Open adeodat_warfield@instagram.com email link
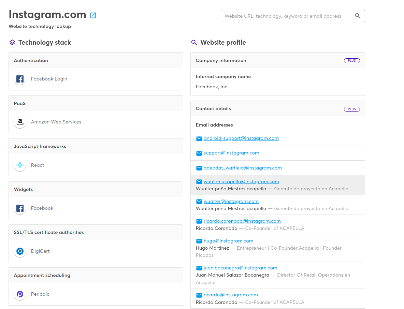The width and height of the screenshot is (404, 309). point(243,168)
